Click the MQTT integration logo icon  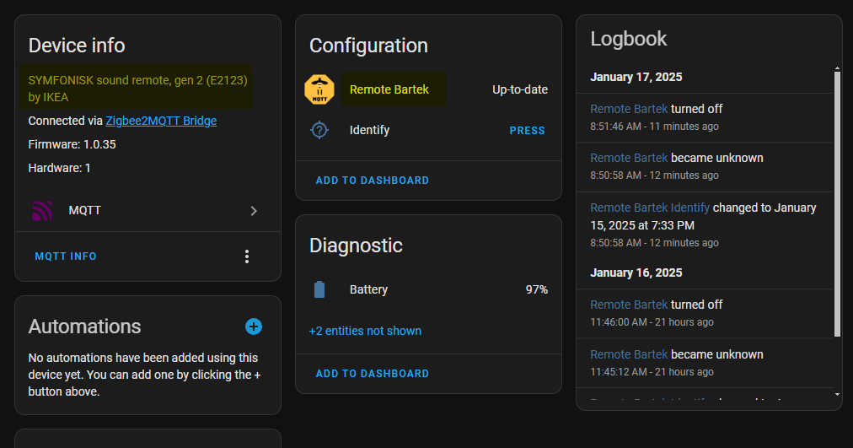(x=41, y=210)
